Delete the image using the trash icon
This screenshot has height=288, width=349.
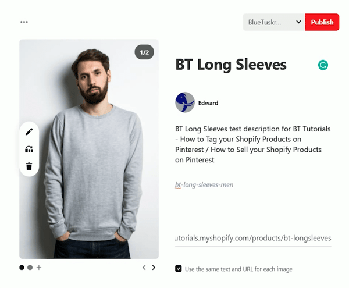coord(29,166)
